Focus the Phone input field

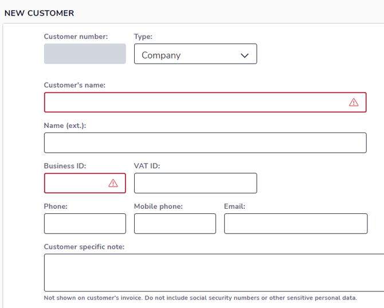pyautogui.click(x=85, y=224)
